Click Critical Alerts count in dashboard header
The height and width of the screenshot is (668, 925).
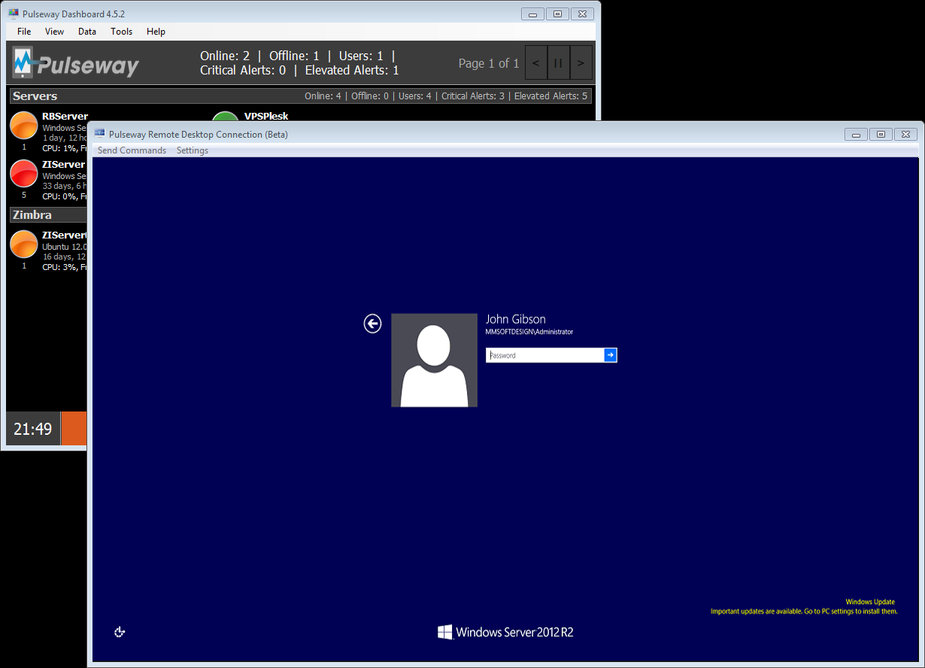tap(243, 70)
